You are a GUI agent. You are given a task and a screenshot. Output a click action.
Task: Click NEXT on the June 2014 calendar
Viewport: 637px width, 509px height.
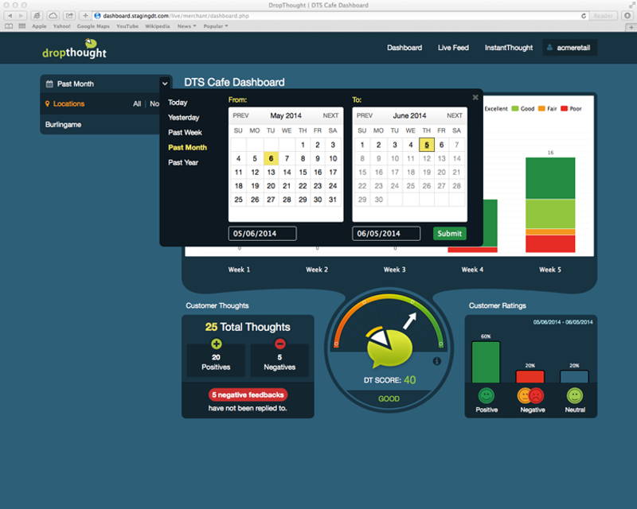(x=455, y=115)
